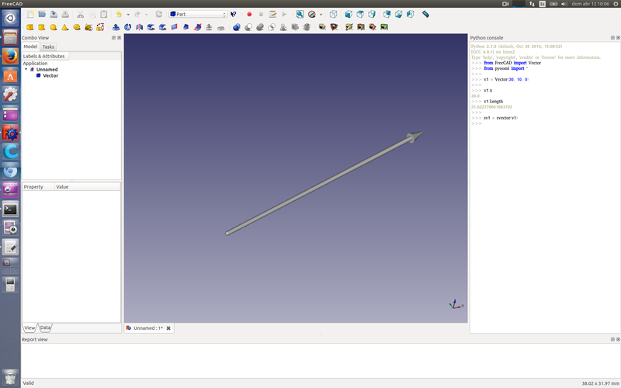The image size is (621, 388).
Task: Click the Value column header
Action: [62, 187]
